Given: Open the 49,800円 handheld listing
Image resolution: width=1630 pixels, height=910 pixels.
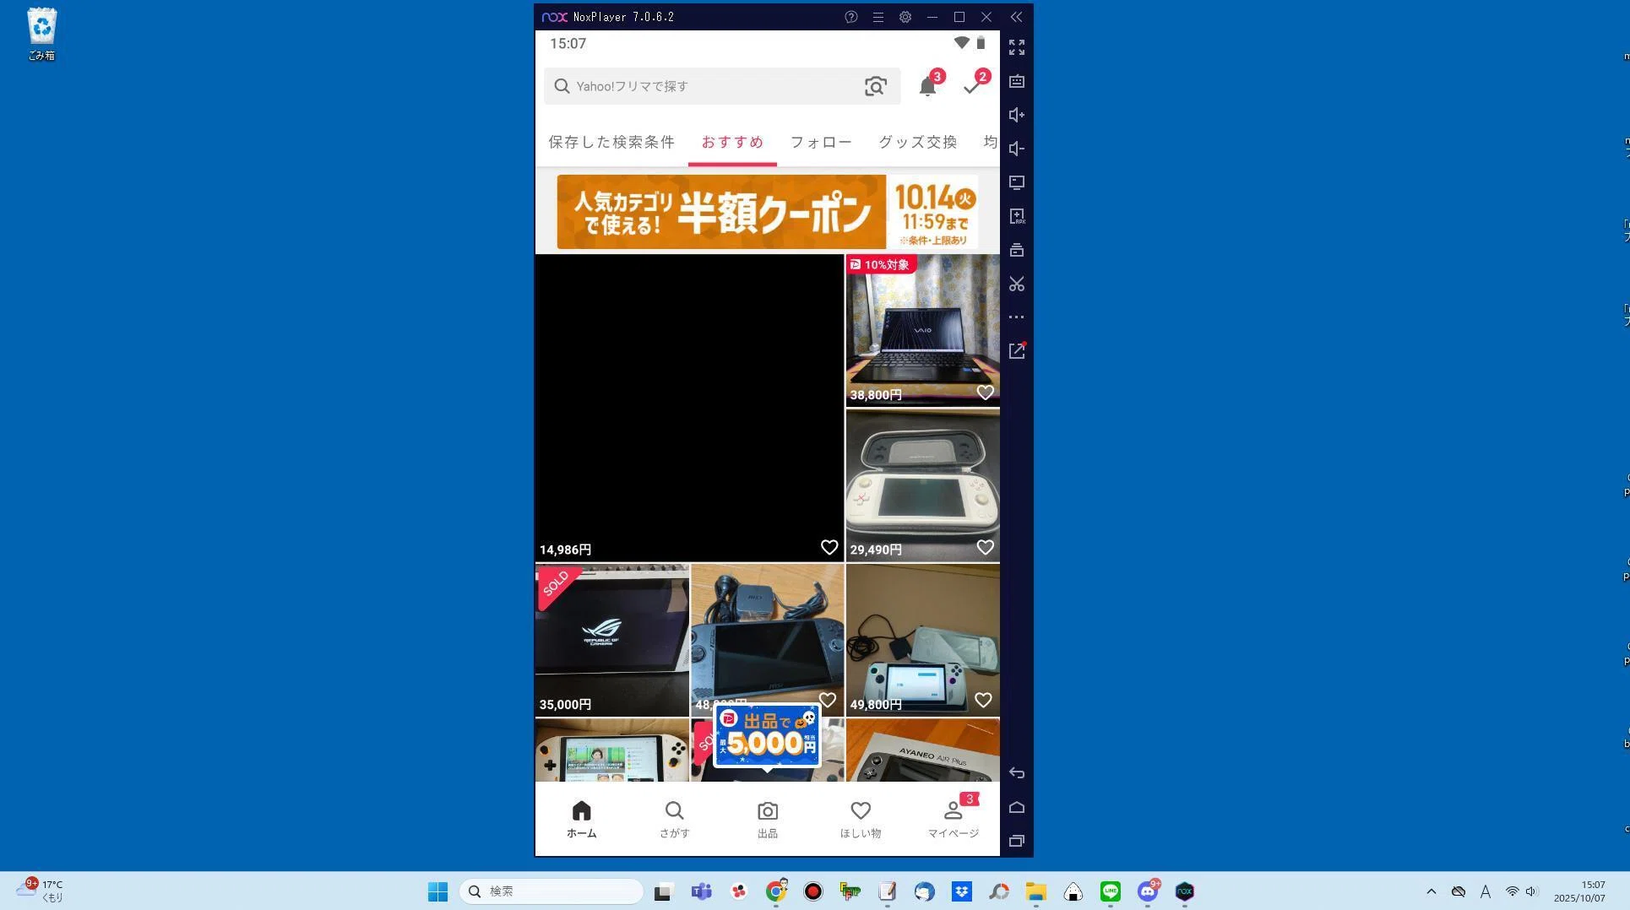Looking at the screenshot, I should (922, 640).
